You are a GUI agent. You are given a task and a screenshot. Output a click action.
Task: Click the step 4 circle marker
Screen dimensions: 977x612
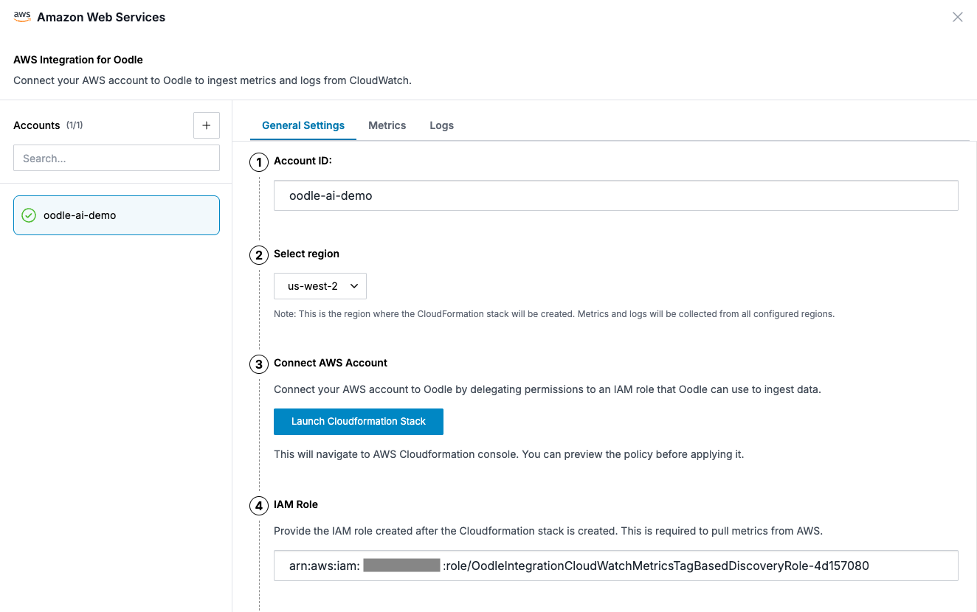pos(259,506)
